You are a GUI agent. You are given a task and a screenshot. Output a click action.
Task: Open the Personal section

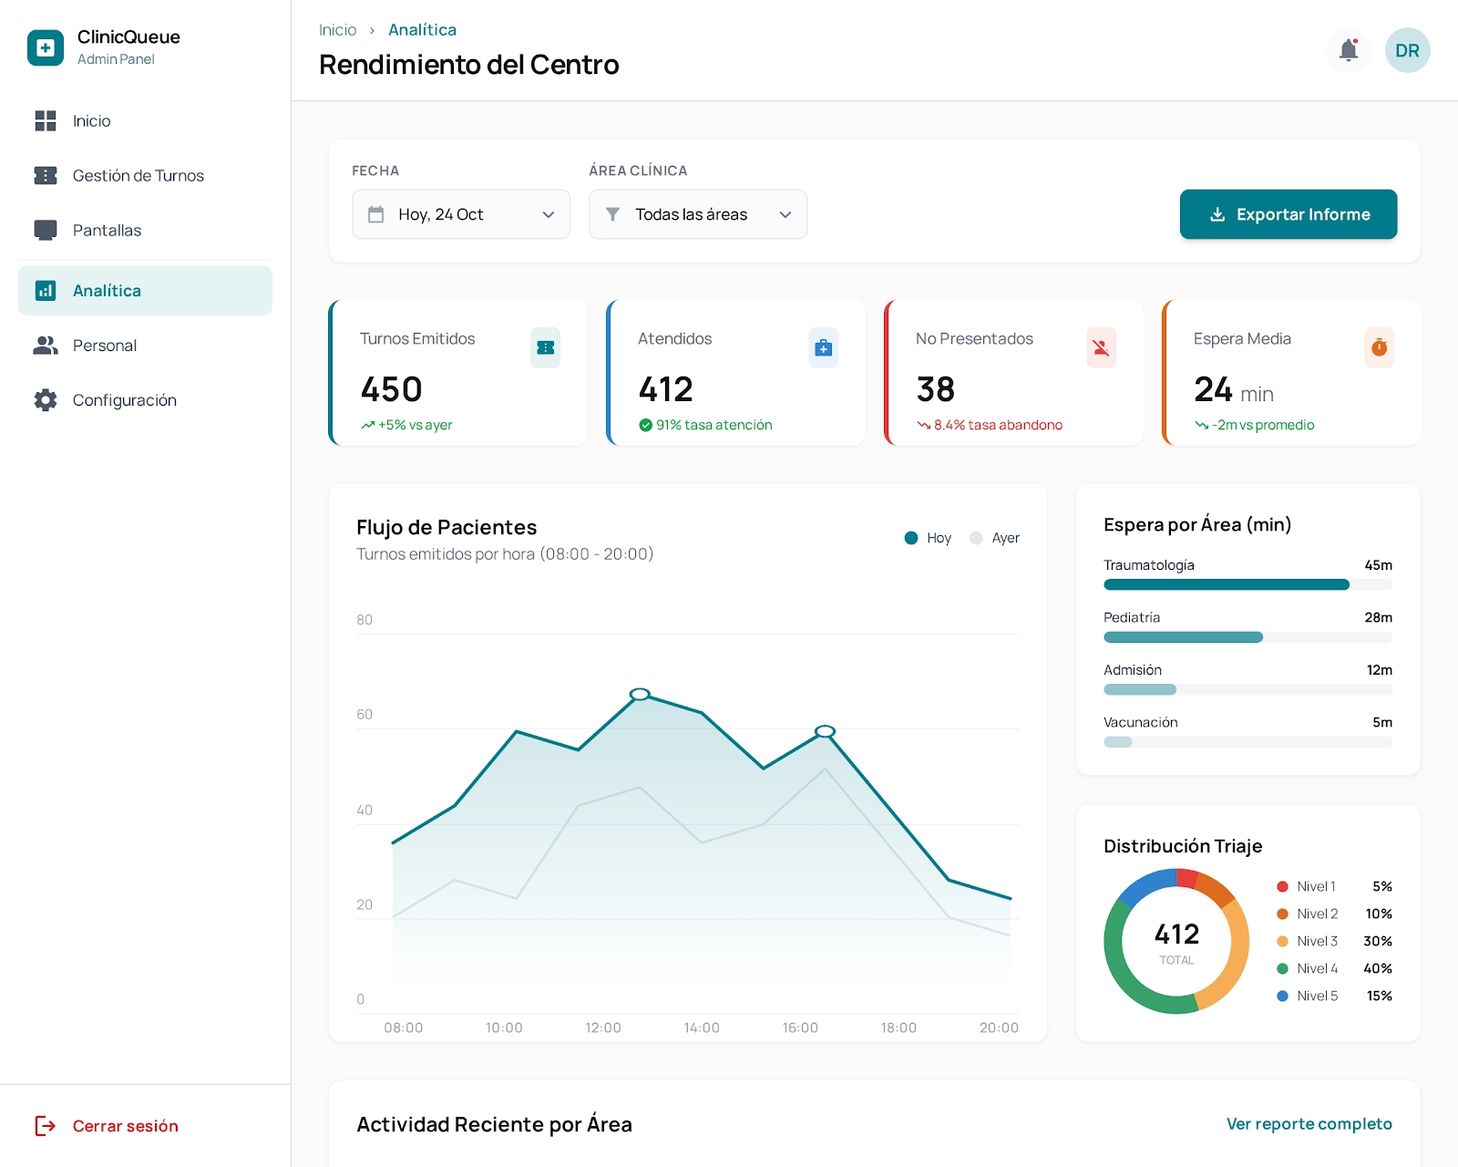coord(145,346)
